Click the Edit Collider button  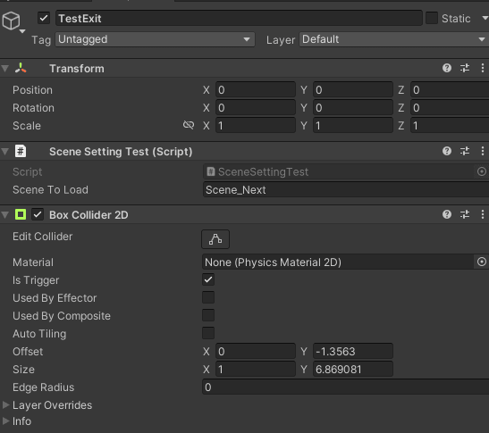tap(215, 239)
